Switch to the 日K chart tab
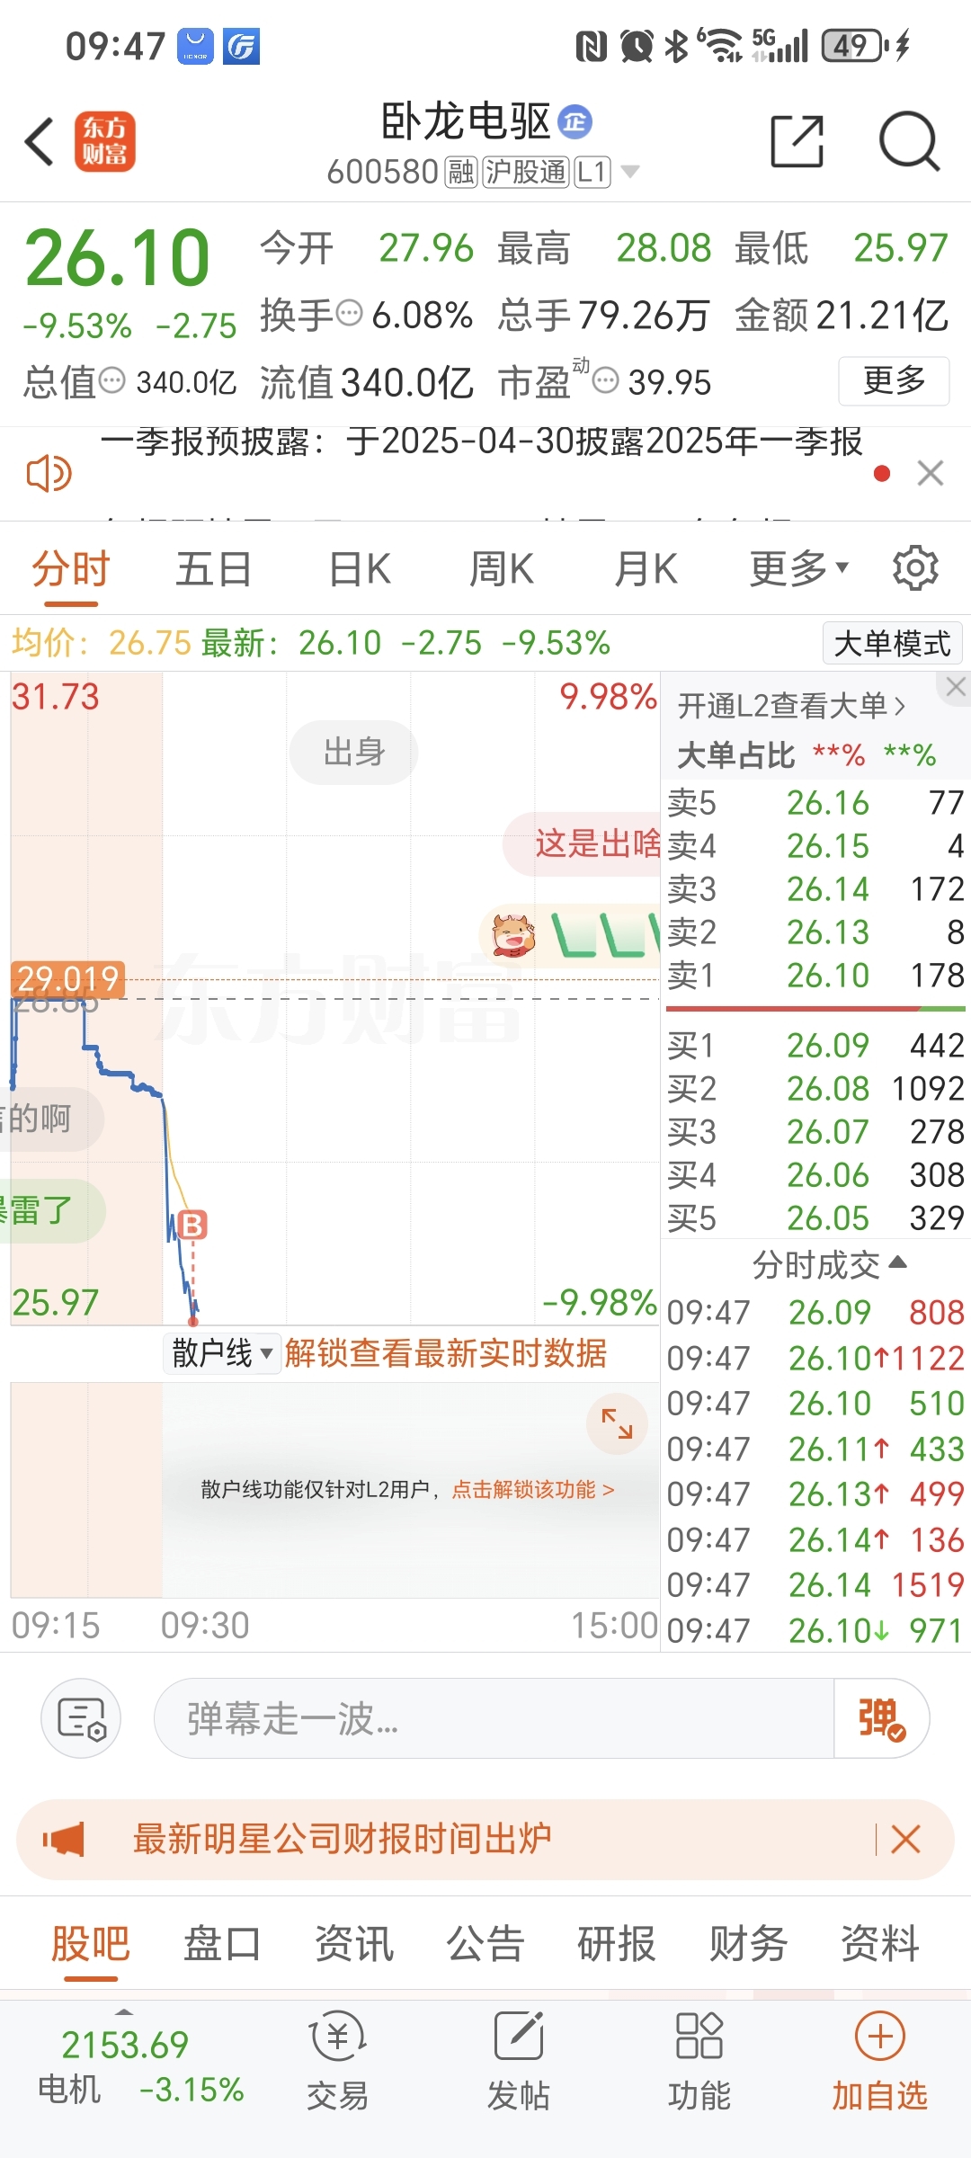 360,569
